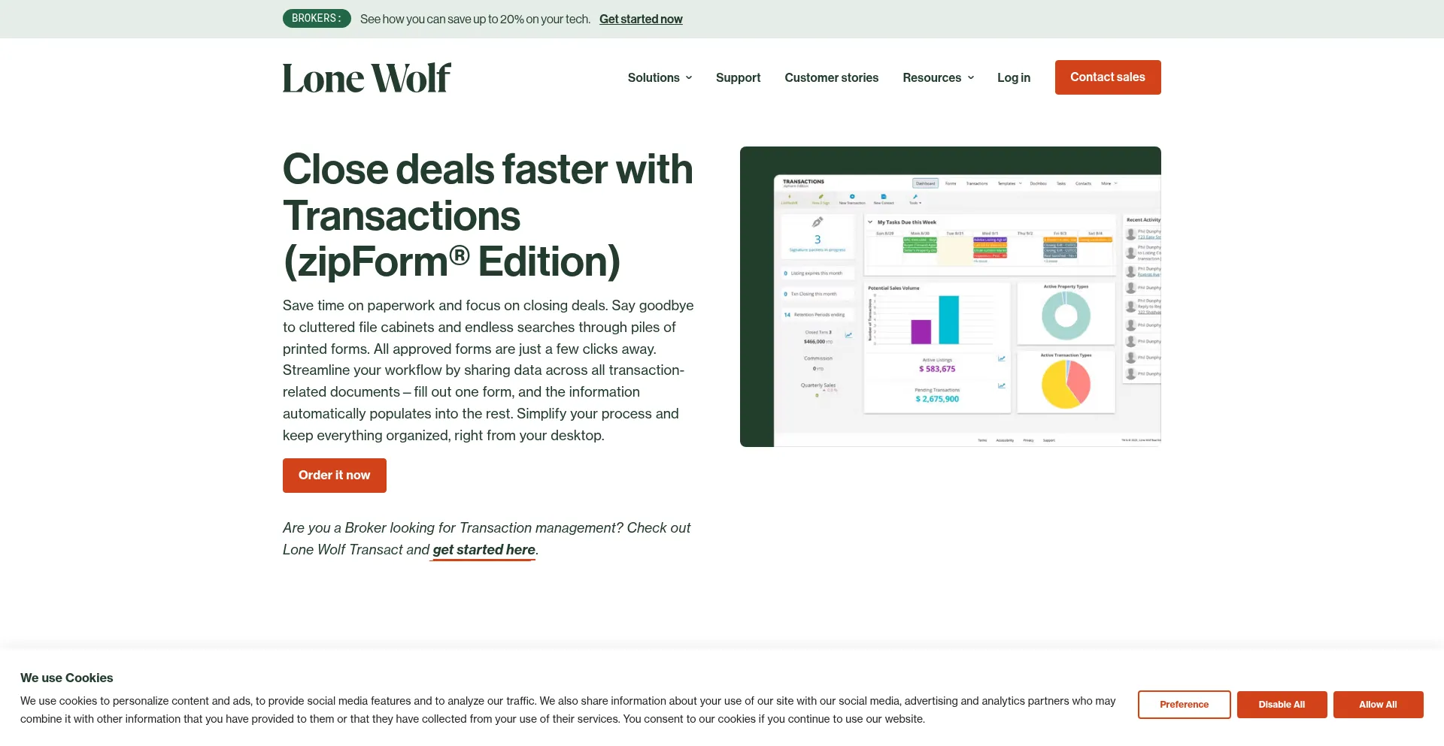This screenshot has width=1444, height=746.
Task: Click the Lone Wolf logo
Action: point(366,78)
